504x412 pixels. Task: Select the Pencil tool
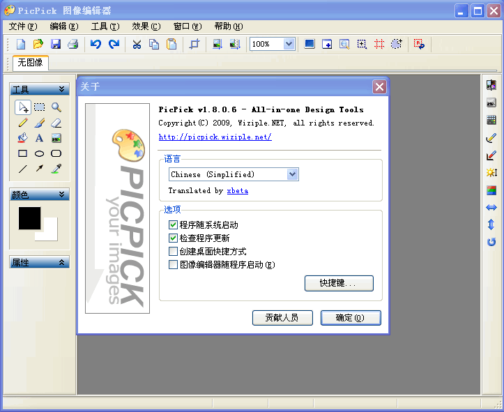click(23, 123)
